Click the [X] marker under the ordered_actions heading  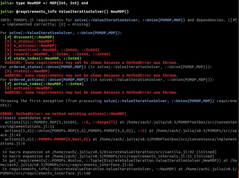[8, 88]
